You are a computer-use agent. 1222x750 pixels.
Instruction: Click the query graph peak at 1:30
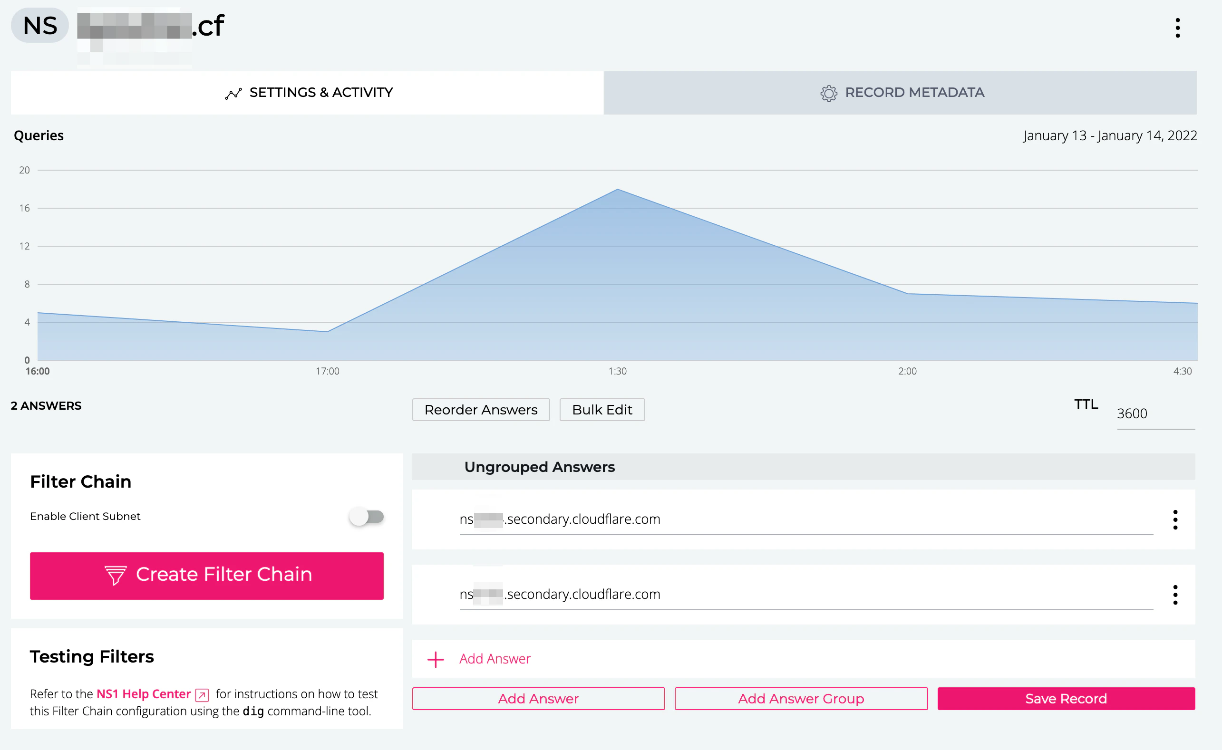point(617,190)
